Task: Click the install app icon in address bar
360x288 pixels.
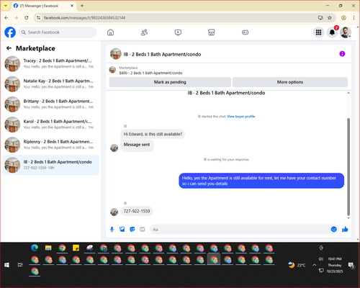Action: pos(320,17)
